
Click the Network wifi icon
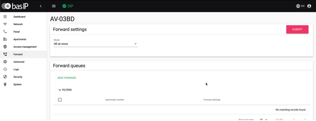5,24
